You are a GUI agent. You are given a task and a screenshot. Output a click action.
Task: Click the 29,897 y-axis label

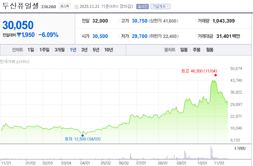(236, 105)
